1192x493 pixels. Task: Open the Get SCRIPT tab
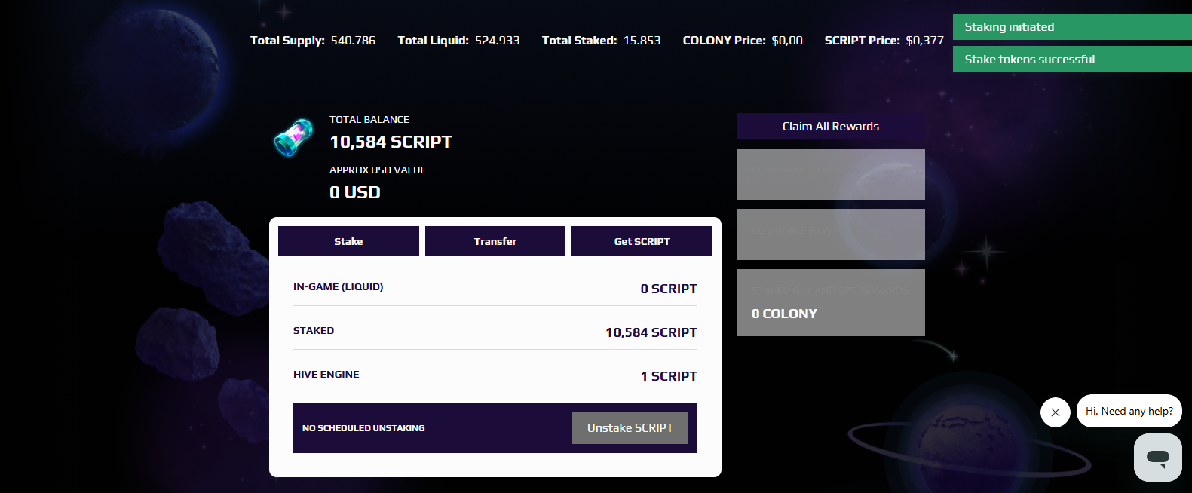pos(642,241)
